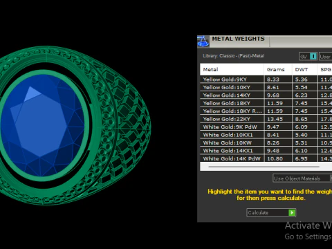Click the 5.54 DWT value
332x249 pixels.
coord(302,87)
